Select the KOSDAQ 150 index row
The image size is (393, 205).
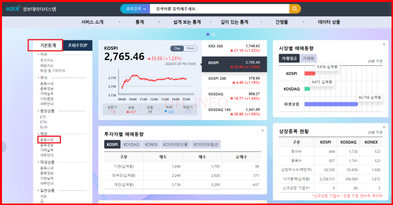point(234,112)
